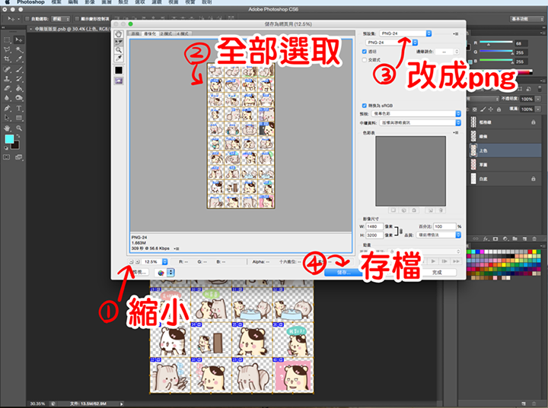The width and height of the screenshot is (548, 408).
Task: Switch to the 4-Up tab
Action: (x=183, y=33)
